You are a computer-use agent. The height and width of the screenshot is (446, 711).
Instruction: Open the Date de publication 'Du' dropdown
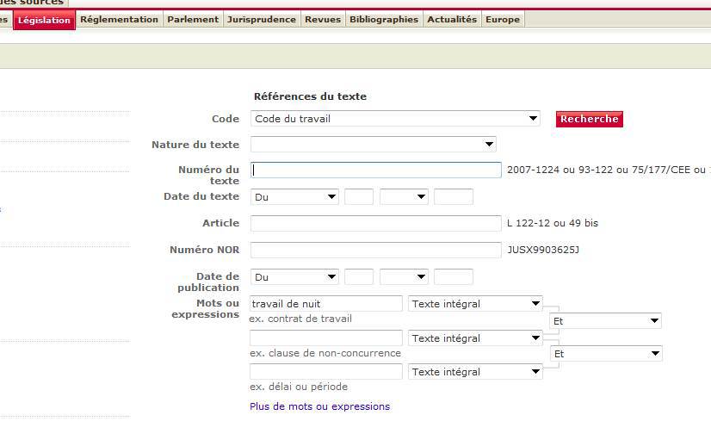[x=294, y=277]
